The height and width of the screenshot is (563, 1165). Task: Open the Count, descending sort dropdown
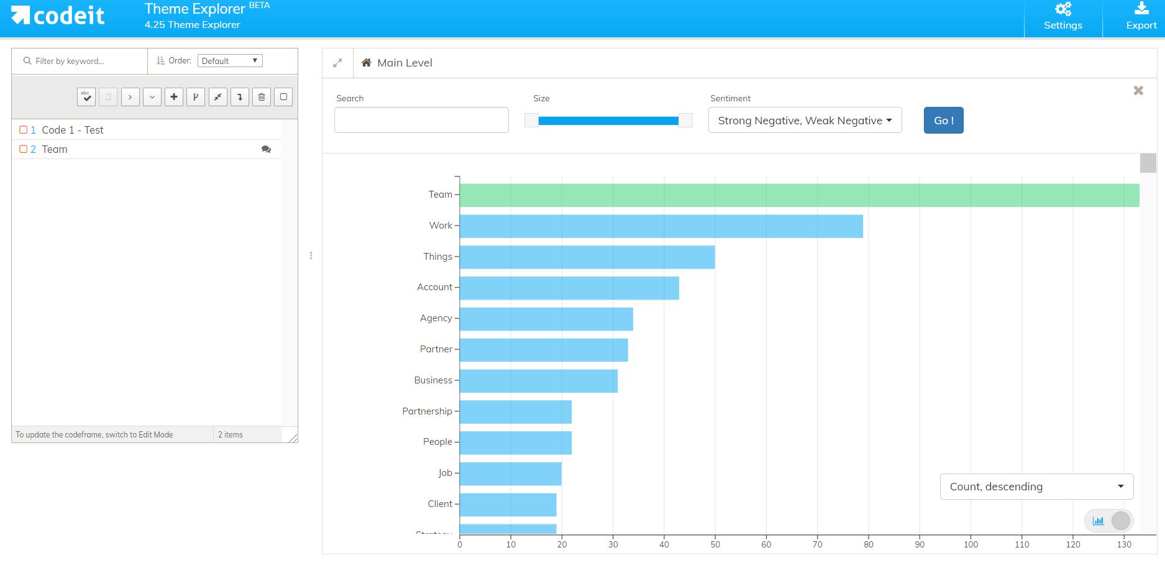tap(1036, 487)
